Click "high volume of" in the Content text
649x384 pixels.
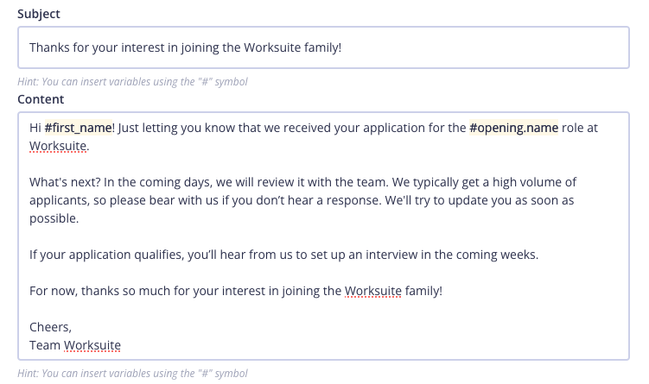pyautogui.click(x=534, y=183)
